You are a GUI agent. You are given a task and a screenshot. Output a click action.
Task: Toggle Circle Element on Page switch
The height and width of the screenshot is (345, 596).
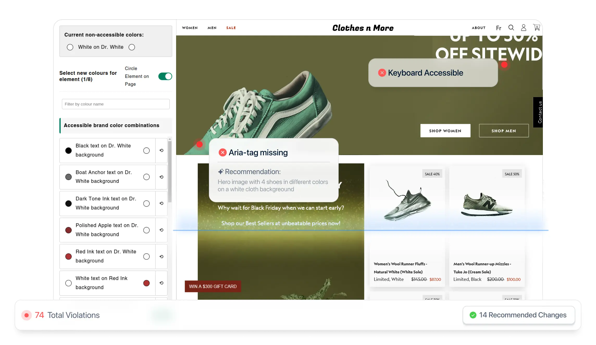[165, 76]
